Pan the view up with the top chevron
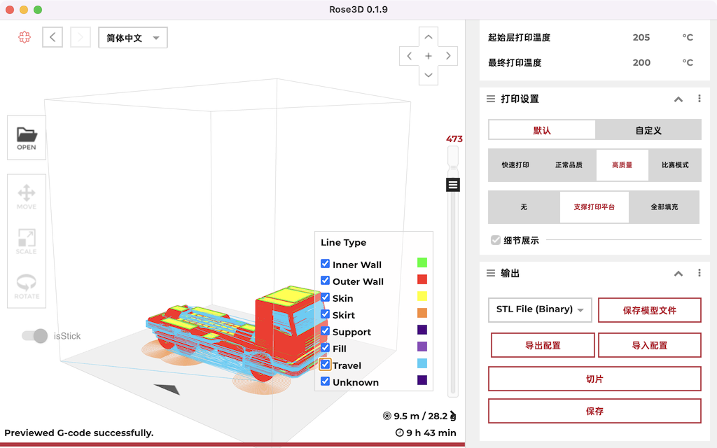This screenshot has height=448, width=717. (x=429, y=37)
